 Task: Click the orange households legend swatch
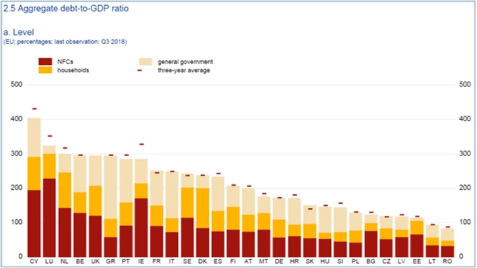[45, 70]
